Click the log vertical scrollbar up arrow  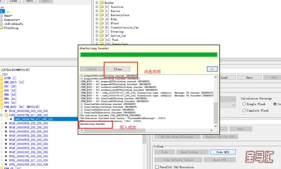coord(216,77)
